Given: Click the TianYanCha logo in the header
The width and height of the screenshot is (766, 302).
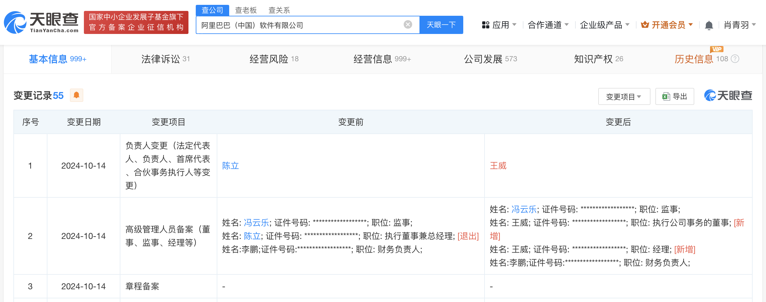Looking at the screenshot, I should pyautogui.click(x=41, y=22).
